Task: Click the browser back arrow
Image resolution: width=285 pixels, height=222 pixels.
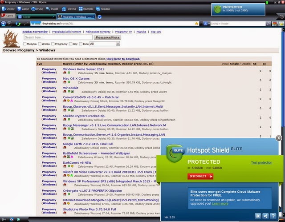Action: tap(4, 24)
